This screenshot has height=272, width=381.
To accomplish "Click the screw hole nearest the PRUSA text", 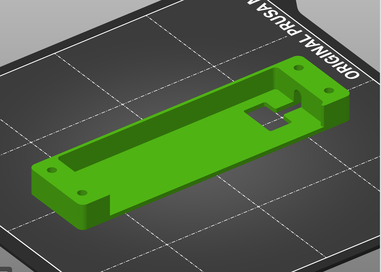I will tap(299, 68).
